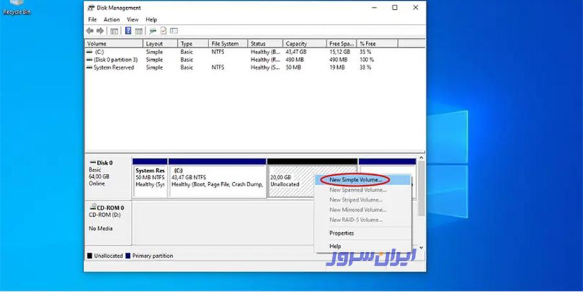Click the Forward arrow toolbar icon
Image resolution: width=584 pixels, height=292 pixels.
[100, 31]
